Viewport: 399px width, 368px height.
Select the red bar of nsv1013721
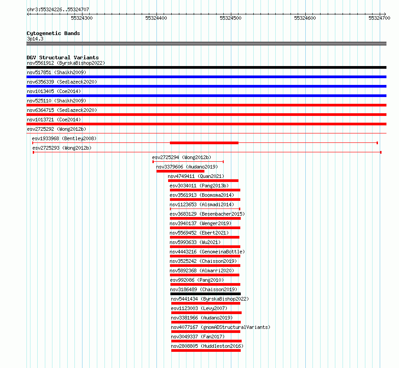[206, 124]
